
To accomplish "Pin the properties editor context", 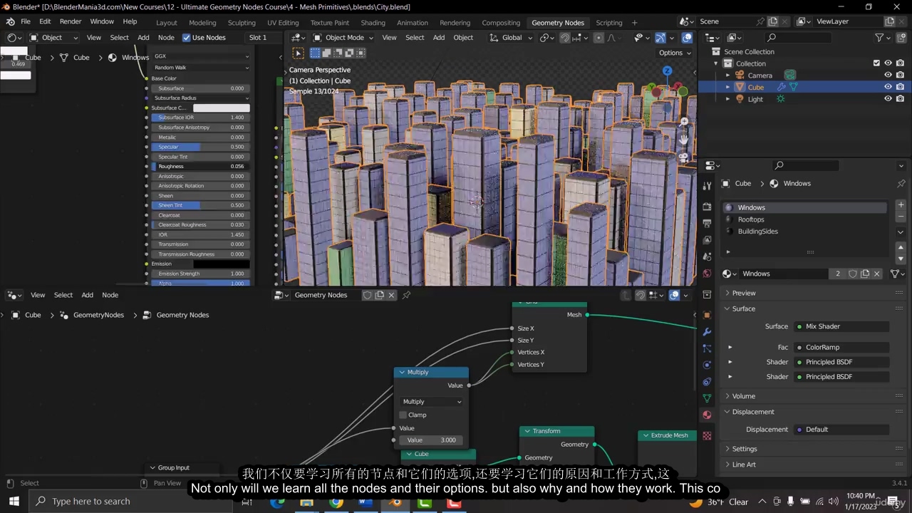I will 901,183.
